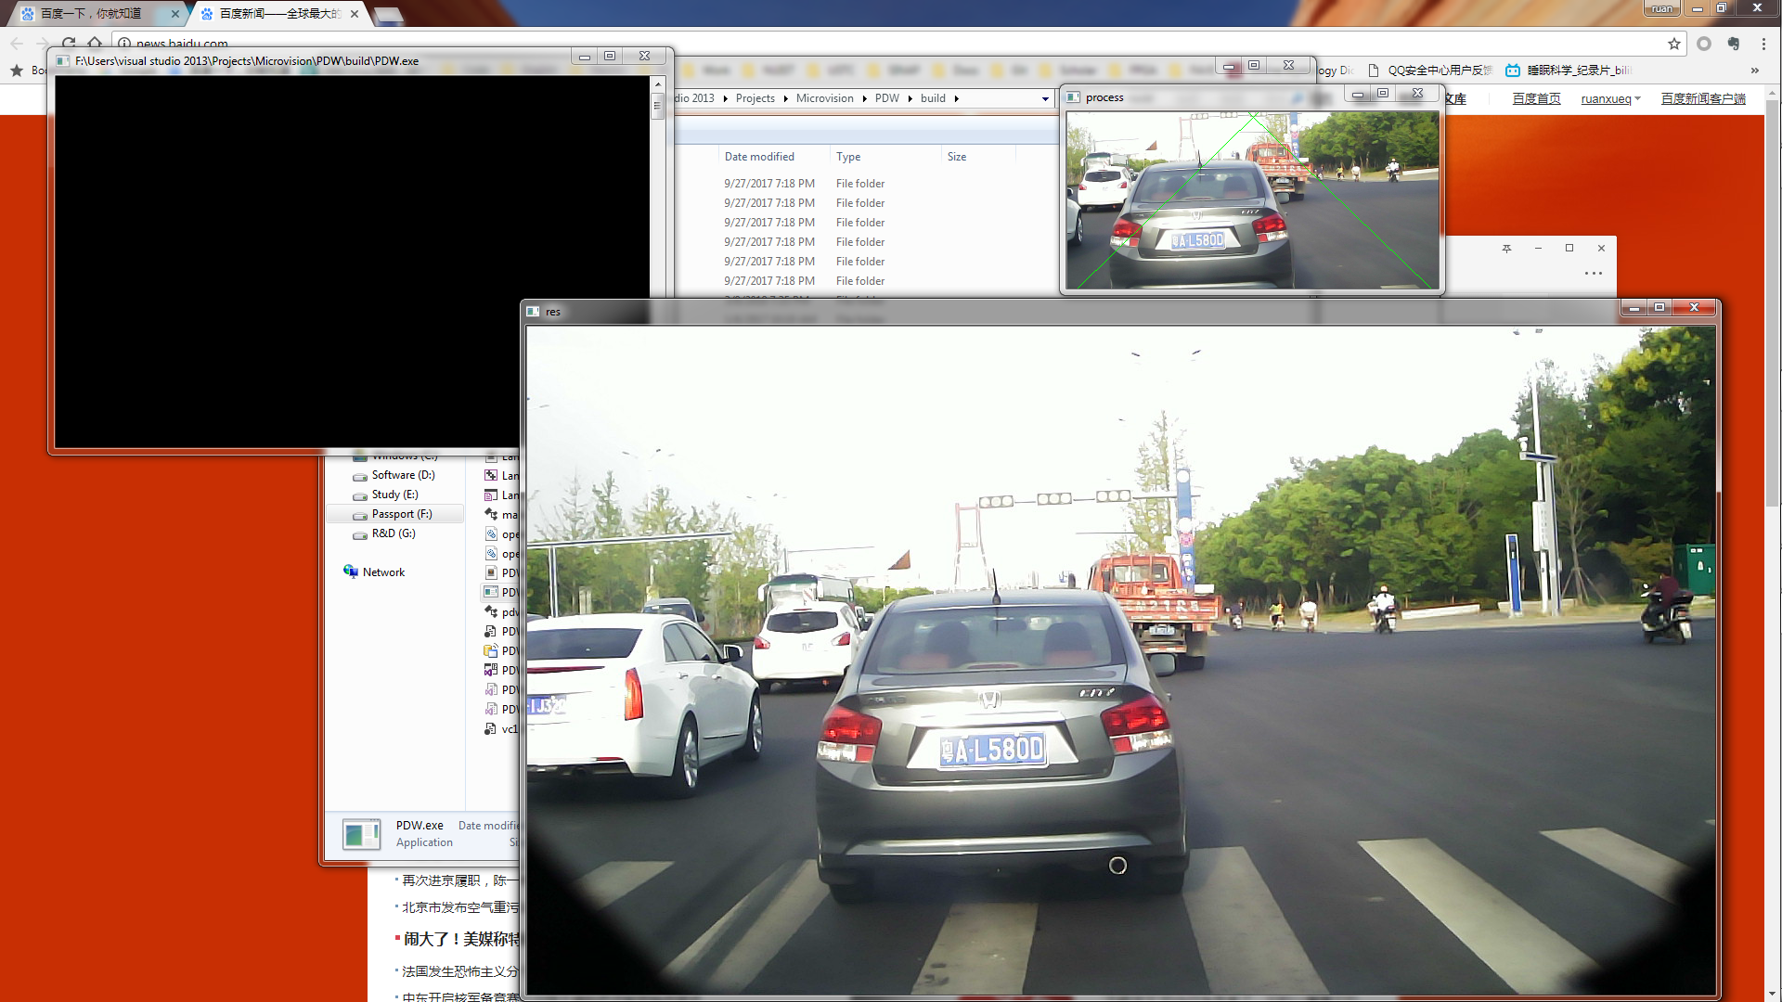
Task: Bookmark this page with star icon
Action: click(1673, 44)
